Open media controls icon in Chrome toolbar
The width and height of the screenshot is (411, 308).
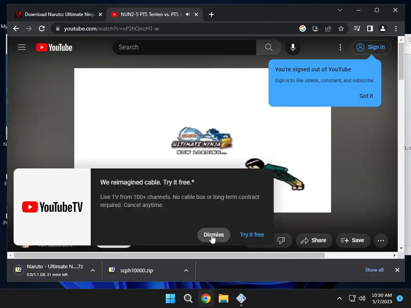(357, 28)
